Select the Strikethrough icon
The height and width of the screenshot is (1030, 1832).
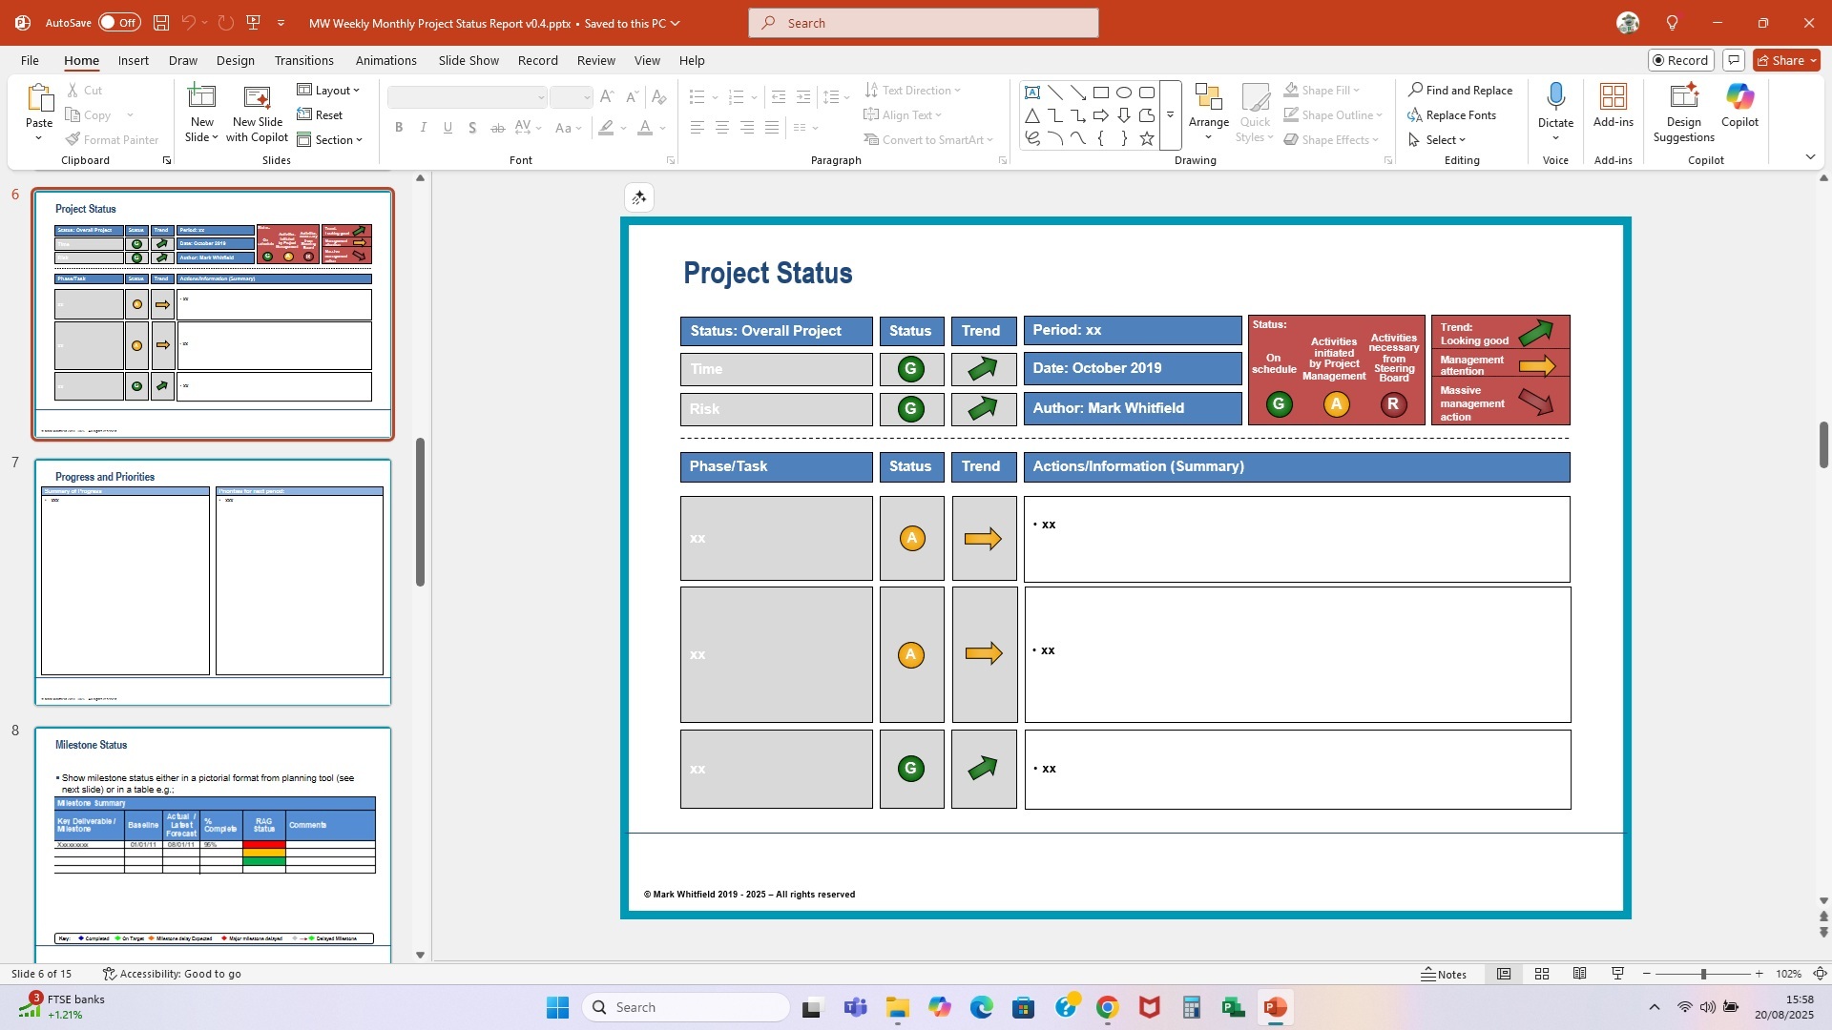tap(497, 127)
